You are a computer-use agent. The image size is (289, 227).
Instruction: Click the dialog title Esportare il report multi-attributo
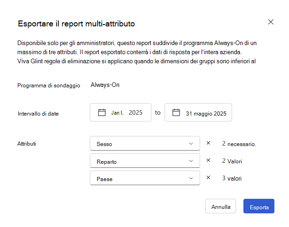[76, 24]
